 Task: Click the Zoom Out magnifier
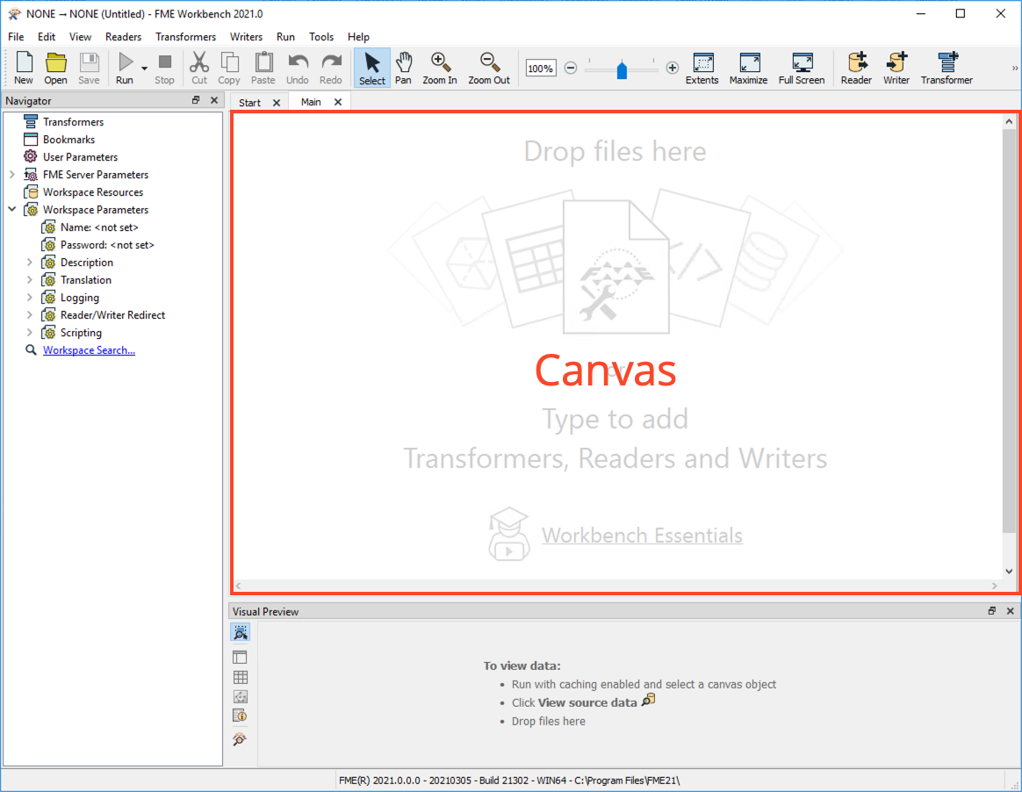489,68
